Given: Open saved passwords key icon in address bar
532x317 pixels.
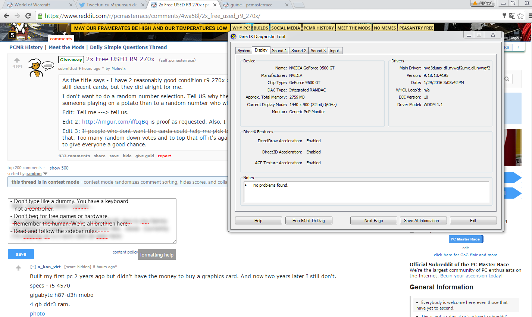Looking at the screenshot, I should tap(504, 16).
